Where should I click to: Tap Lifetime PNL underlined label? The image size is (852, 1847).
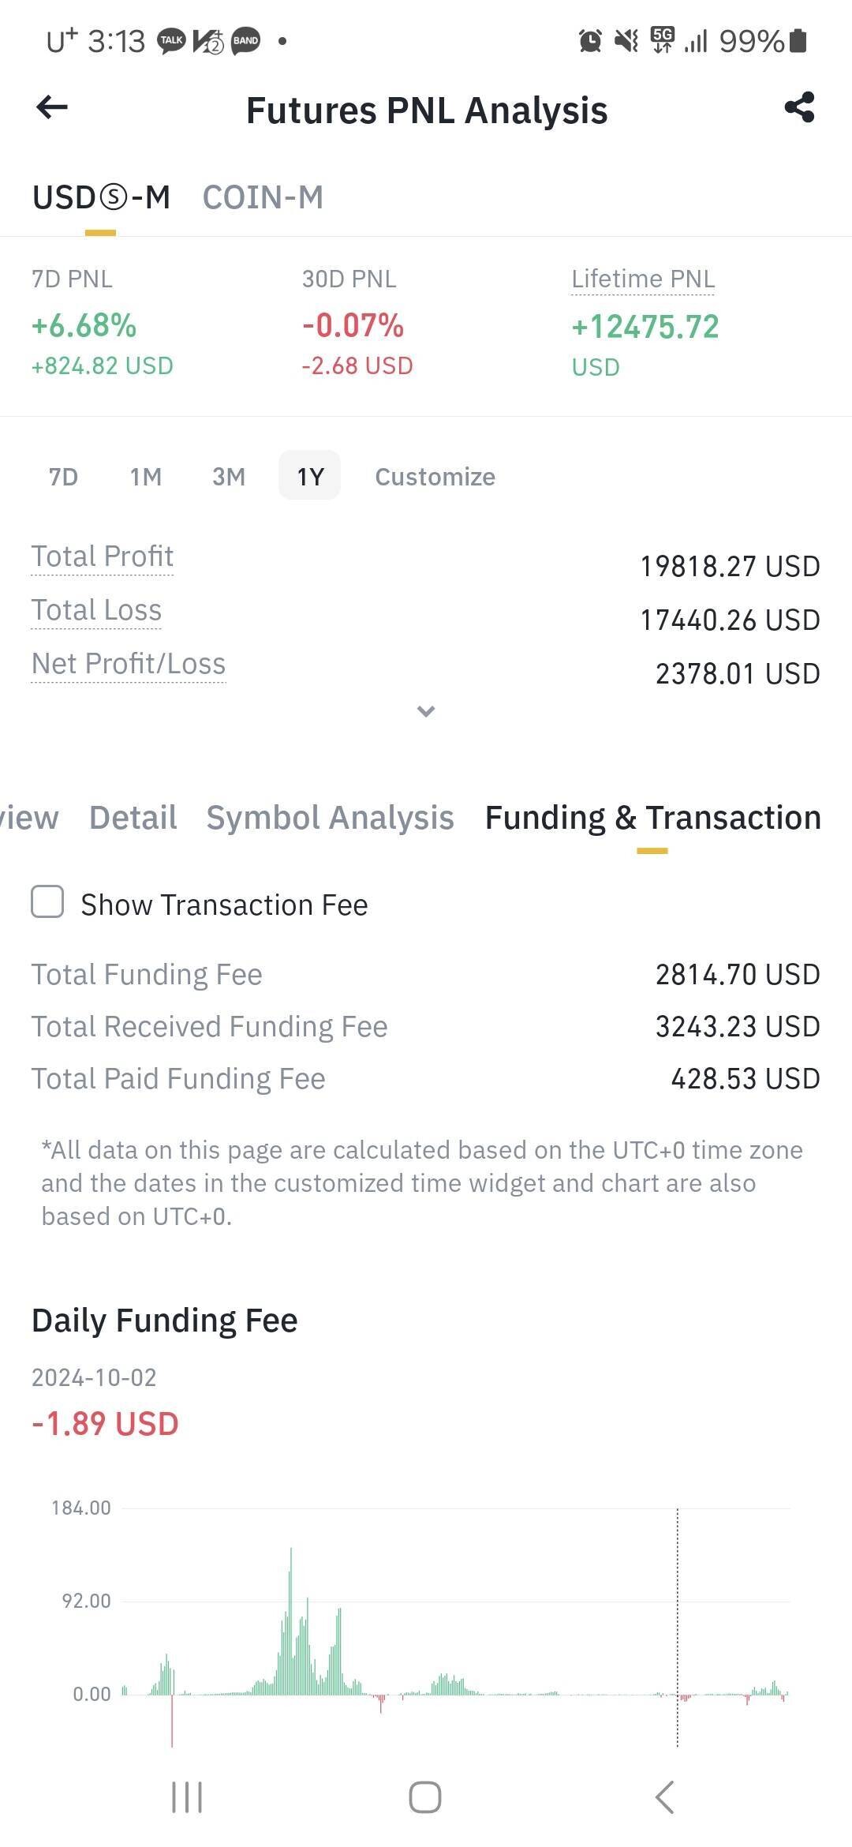[x=643, y=279]
